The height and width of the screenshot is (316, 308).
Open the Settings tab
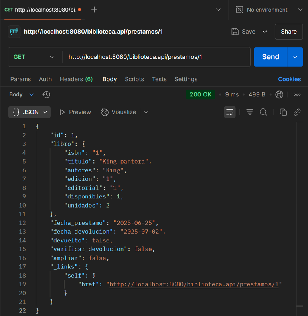186,79
